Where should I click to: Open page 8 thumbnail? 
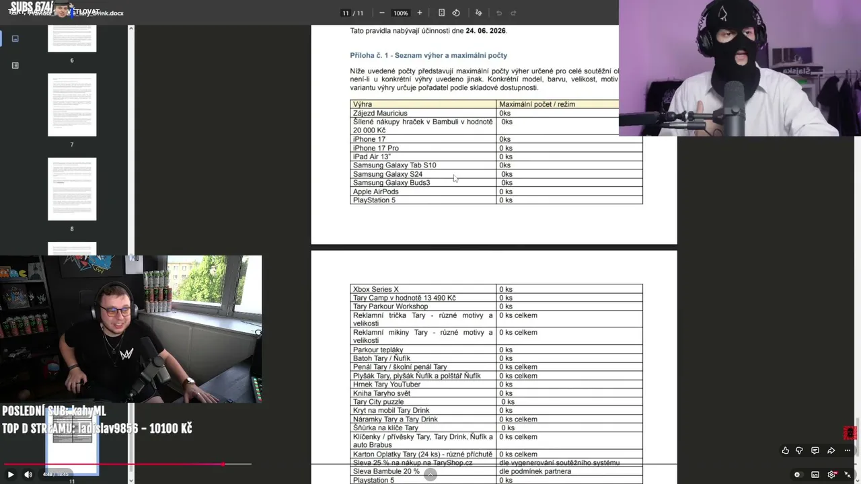tap(72, 189)
